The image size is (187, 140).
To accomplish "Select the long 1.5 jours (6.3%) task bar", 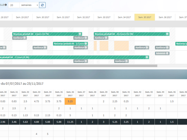I will 74,57.
